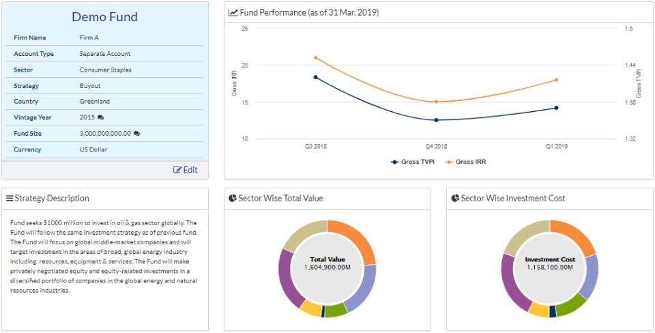This screenshot has width=655, height=333.
Task: Click the Vintage Year label
Action: 33,117
